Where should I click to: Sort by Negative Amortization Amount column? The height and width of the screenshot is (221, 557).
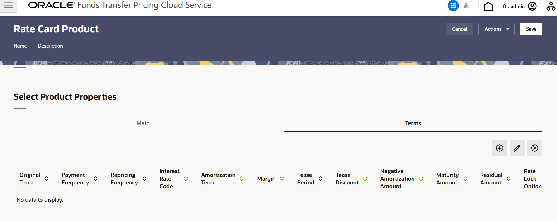421,179
